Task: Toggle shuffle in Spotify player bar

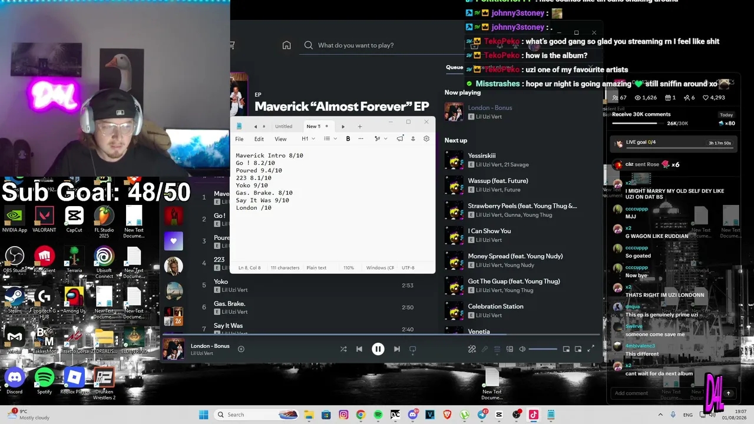Action: point(343,349)
